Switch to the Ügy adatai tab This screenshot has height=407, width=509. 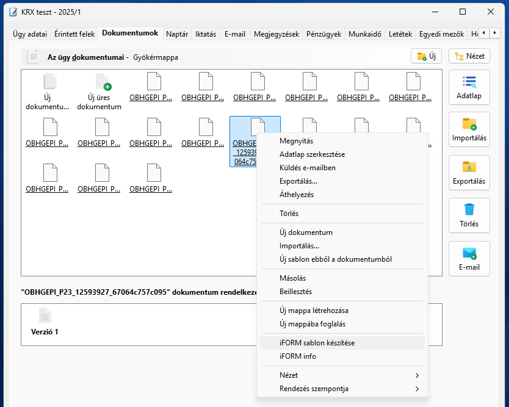[x=30, y=34]
